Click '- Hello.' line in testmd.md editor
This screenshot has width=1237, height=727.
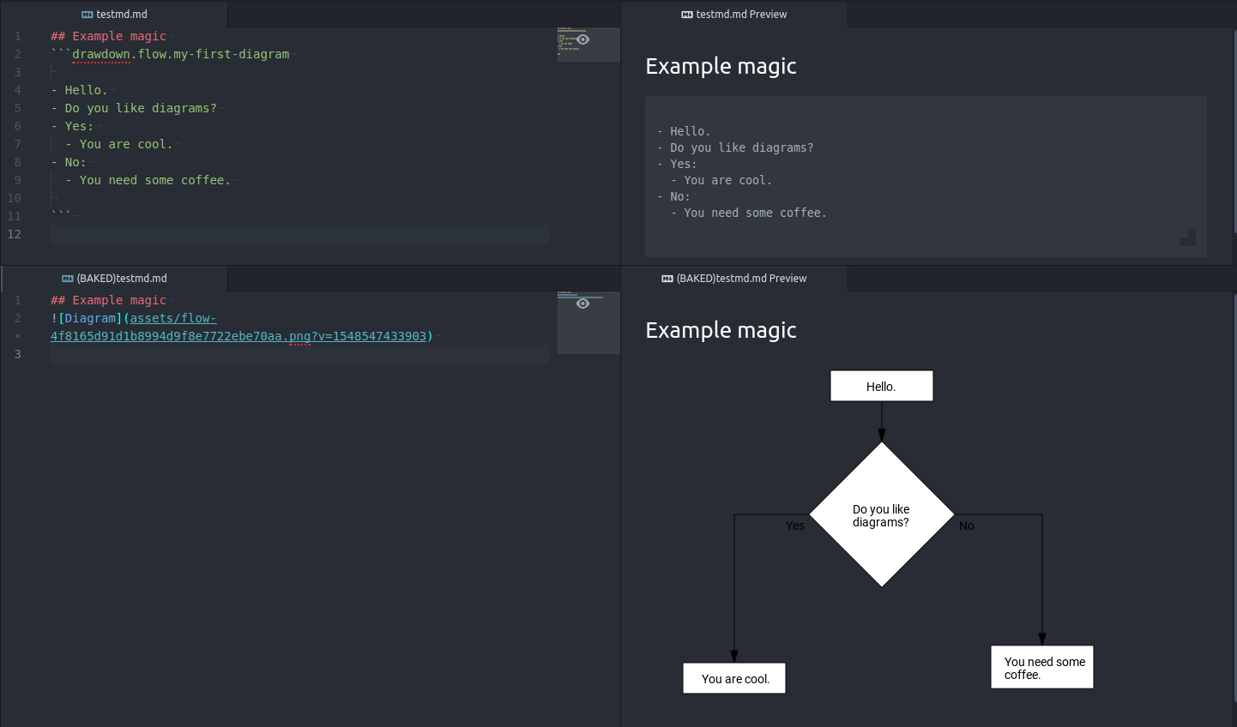[x=79, y=90]
